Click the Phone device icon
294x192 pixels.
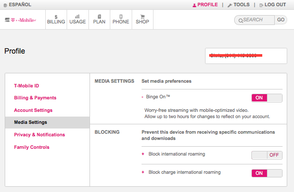pos(121,17)
